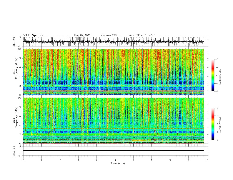This screenshot has width=233, height=180.
Task: Click the "ch.3(V)" axis label
Action: pyautogui.click(x=14, y=151)
